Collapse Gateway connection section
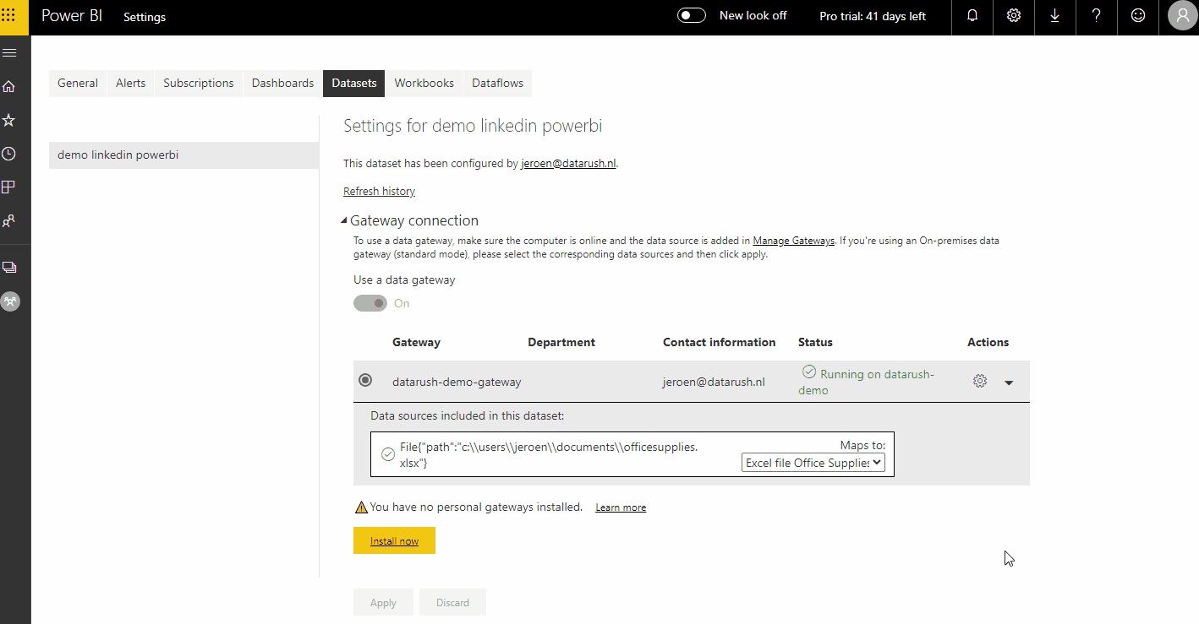This screenshot has height=624, width=1199. coord(344,221)
